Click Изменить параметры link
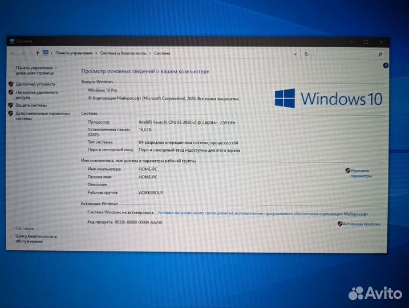This screenshot has width=409, height=308. coord(361,173)
